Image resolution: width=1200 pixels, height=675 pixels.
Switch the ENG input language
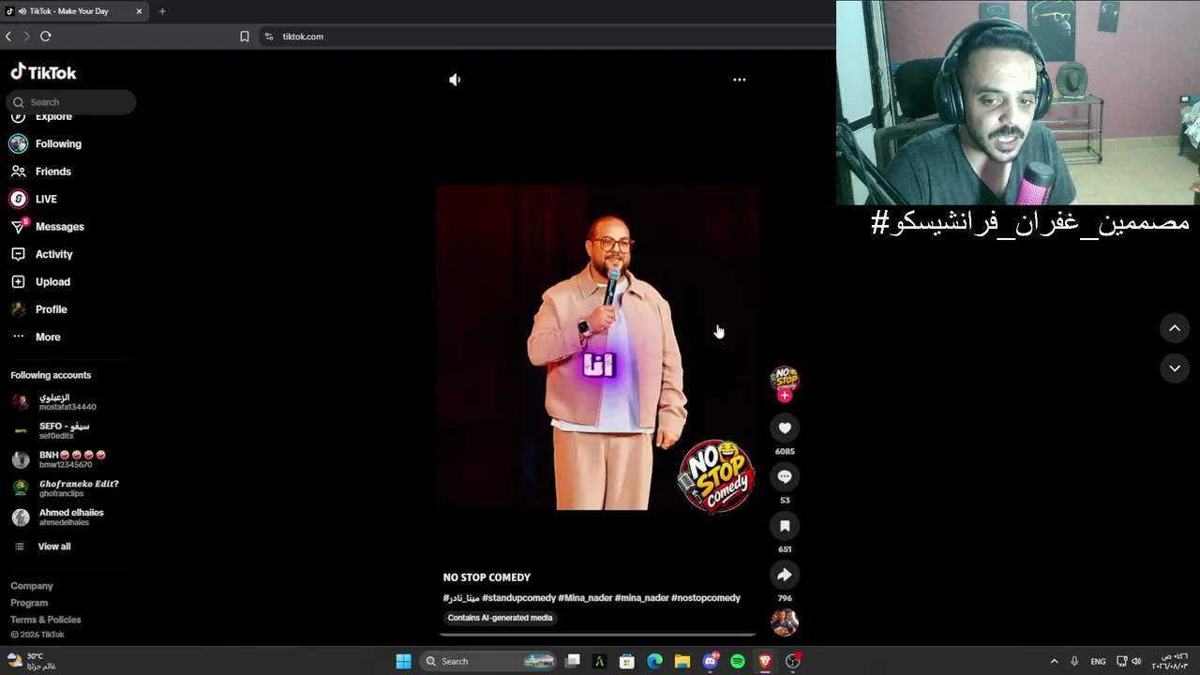coord(1098,661)
